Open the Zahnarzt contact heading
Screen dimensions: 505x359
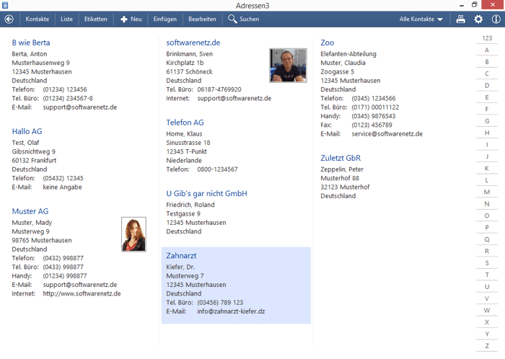pyautogui.click(x=181, y=256)
